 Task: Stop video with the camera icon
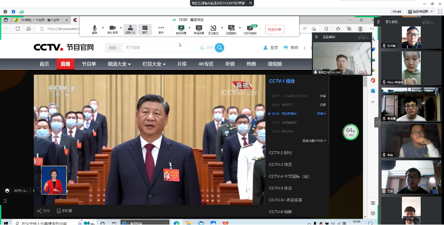click(x=112, y=29)
